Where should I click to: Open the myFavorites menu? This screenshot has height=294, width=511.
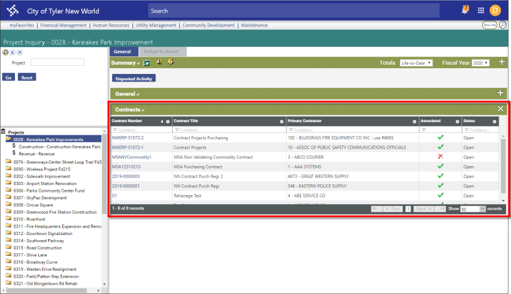(x=22, y=25)
